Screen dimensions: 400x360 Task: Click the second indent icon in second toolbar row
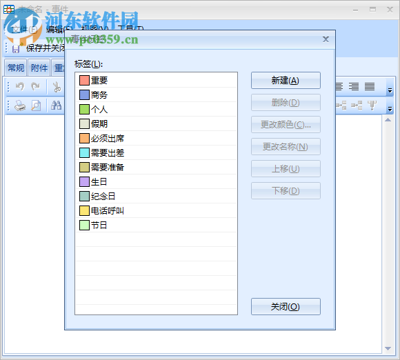coord(357,105)
